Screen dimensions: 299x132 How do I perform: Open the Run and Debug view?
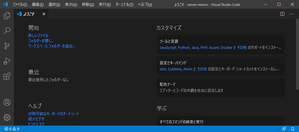[x=7, y=61]
